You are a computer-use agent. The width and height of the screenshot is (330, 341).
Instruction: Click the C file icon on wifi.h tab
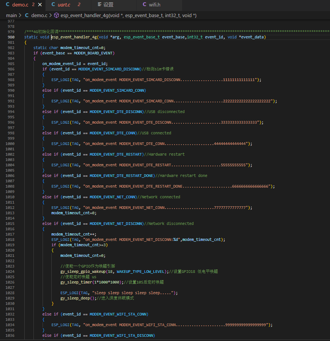[144, 4]
